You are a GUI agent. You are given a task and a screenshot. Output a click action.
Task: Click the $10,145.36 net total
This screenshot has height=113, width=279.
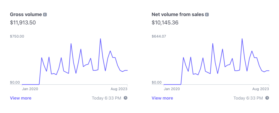point(165,23)
